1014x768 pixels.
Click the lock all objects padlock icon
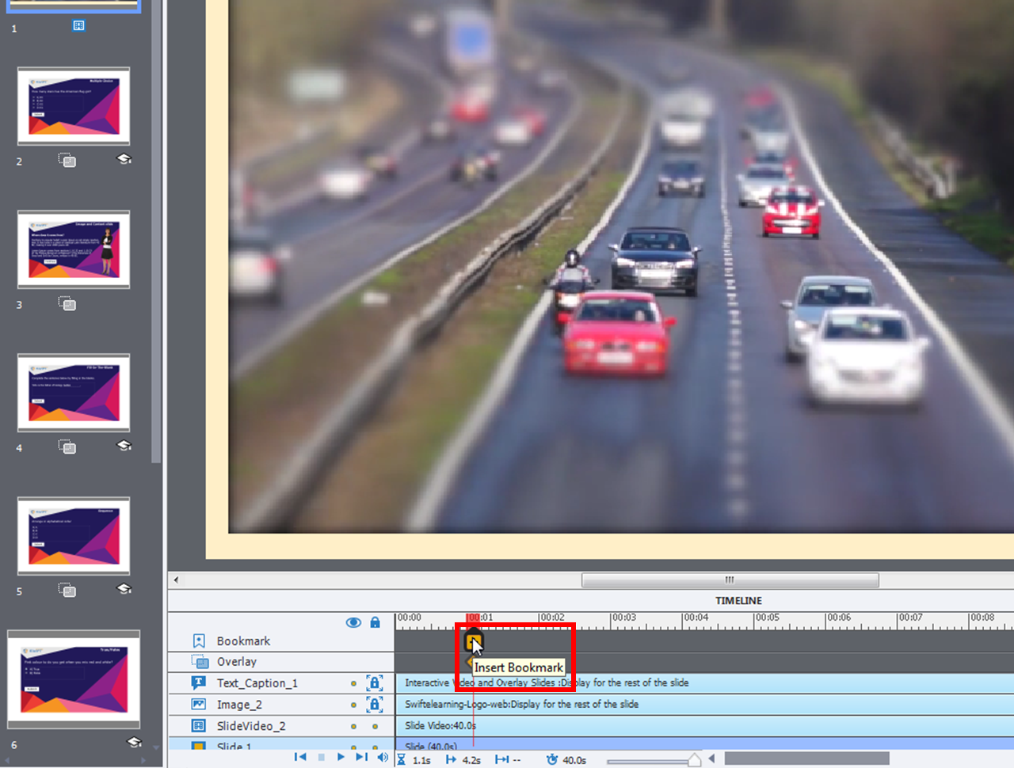coord(375,622)
